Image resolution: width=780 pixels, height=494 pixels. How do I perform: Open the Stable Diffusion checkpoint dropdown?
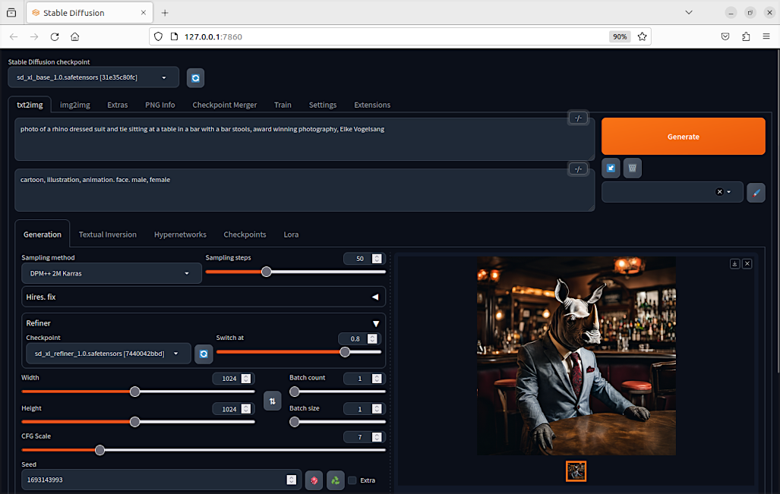pyautogui.click(x=93, y=77)
